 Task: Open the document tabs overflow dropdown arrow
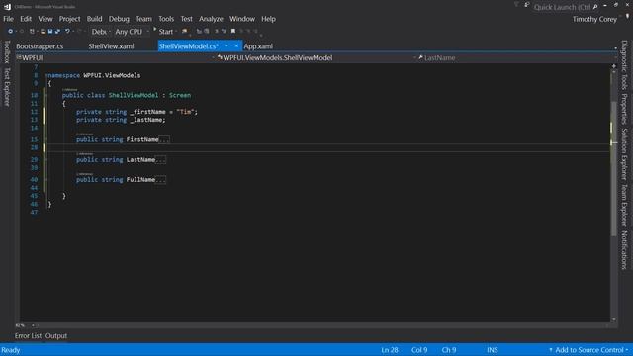[615, 48]
